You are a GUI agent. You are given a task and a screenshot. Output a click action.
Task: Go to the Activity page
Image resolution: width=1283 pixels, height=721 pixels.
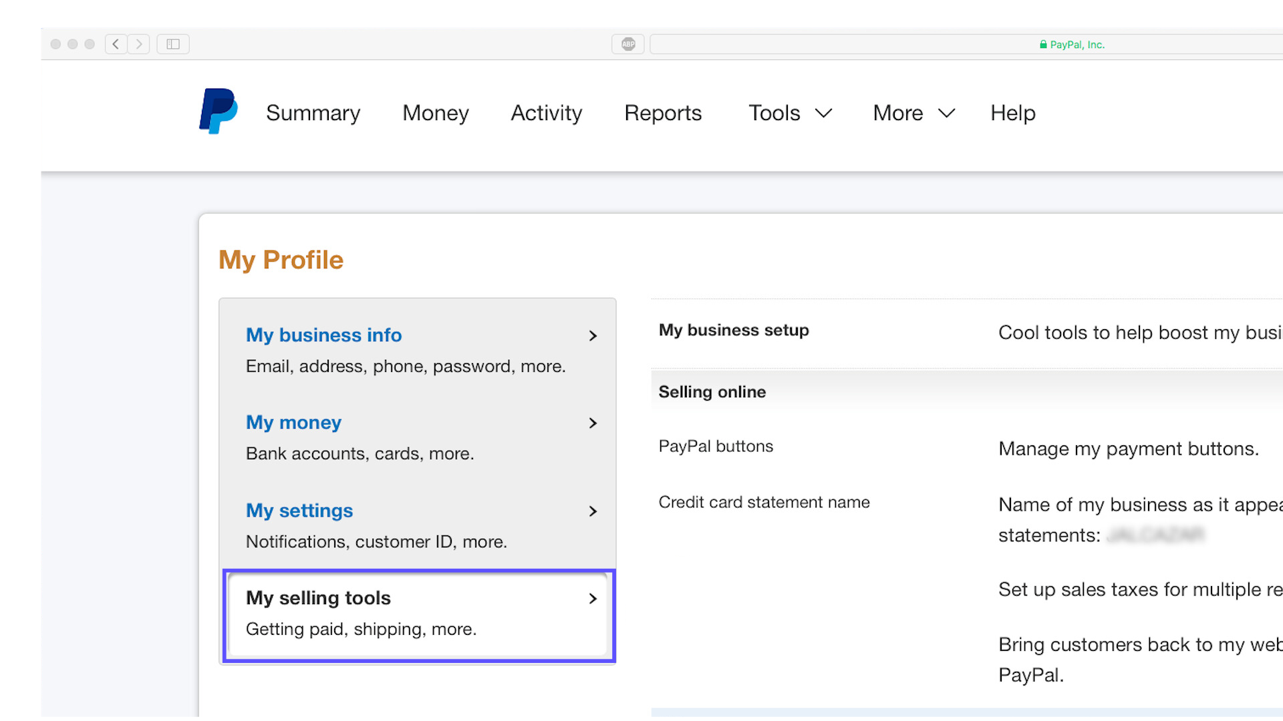coord(547,113)
